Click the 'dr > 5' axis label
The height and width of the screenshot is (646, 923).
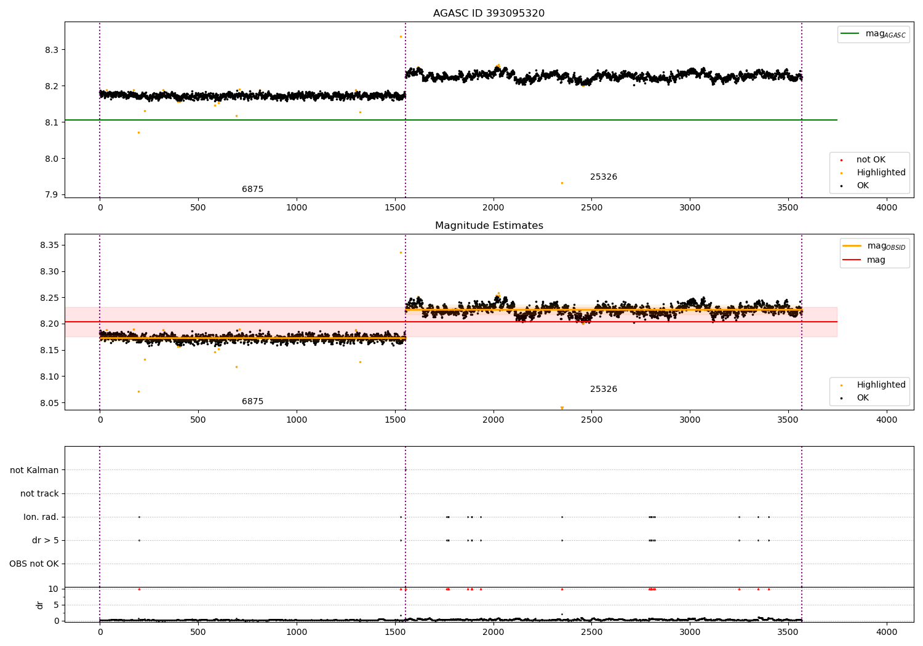pos(46,541)
